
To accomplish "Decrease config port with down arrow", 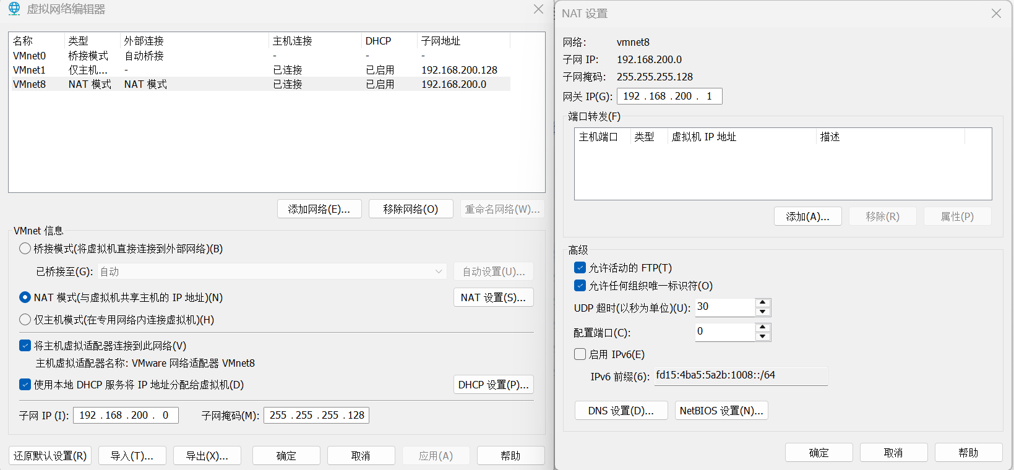I will coord(763,336).
